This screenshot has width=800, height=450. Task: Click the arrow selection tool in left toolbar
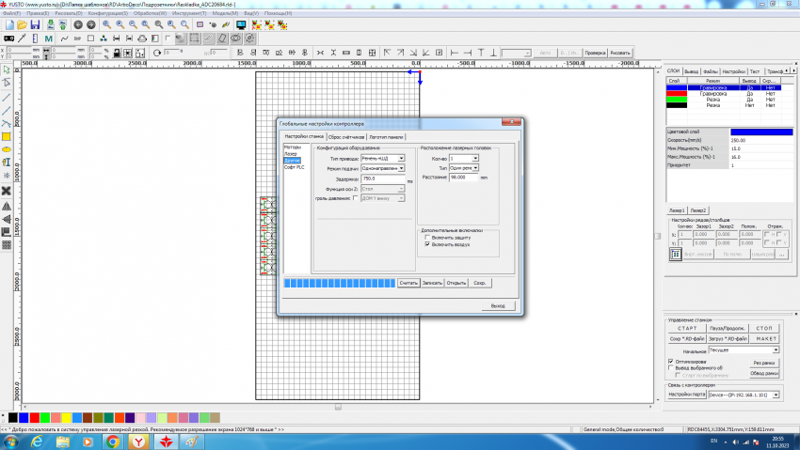click(x=7, y=70)
